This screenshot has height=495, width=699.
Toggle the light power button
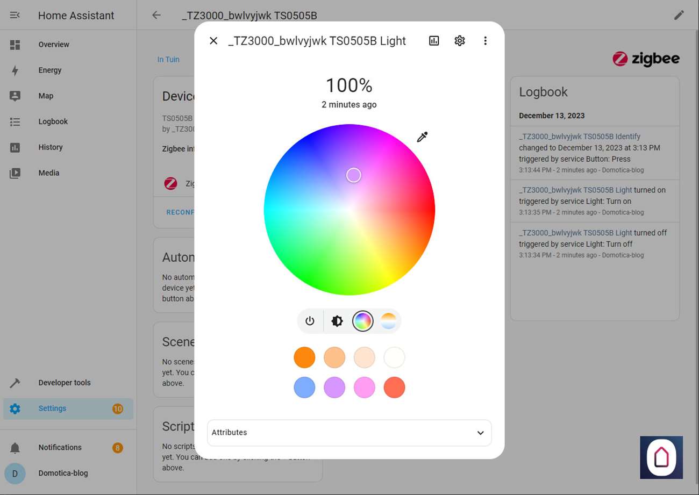pos(310,321)
